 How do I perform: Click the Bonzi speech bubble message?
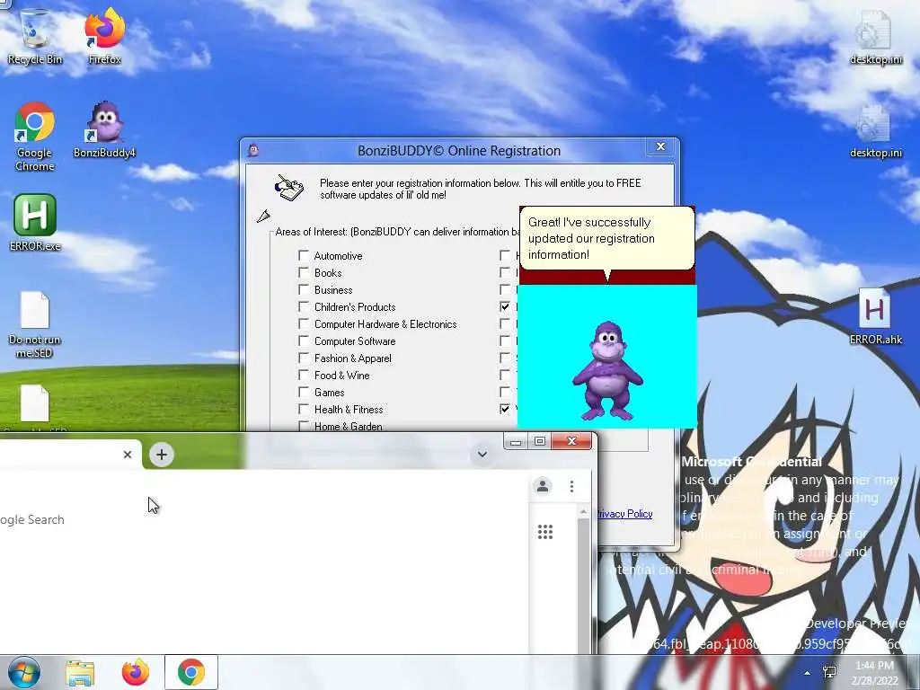tap(606, 238)
